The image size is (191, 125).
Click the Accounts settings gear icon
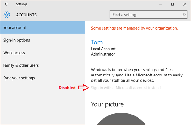(x=7, y=15)
